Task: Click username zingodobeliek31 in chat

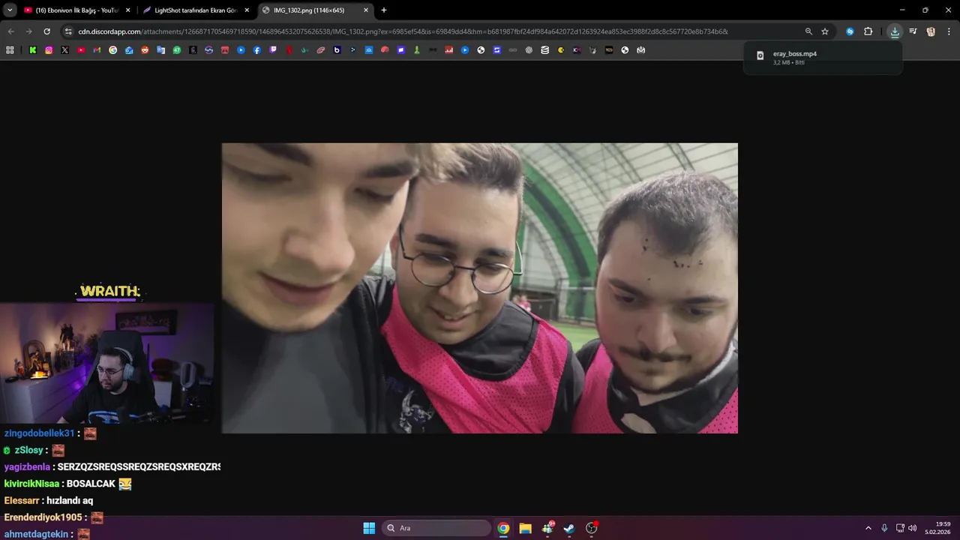Action: (39, 433)
